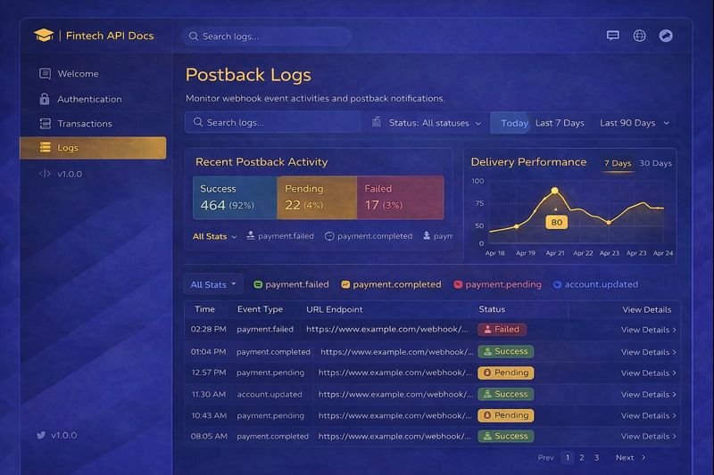The width and height of the screenshot is (714, 475).
Task: Toggle the payment.completed event filter
Action: (391, 284)
